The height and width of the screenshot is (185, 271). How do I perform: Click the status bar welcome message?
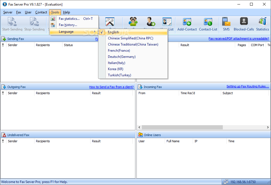[x=34, y=182]
